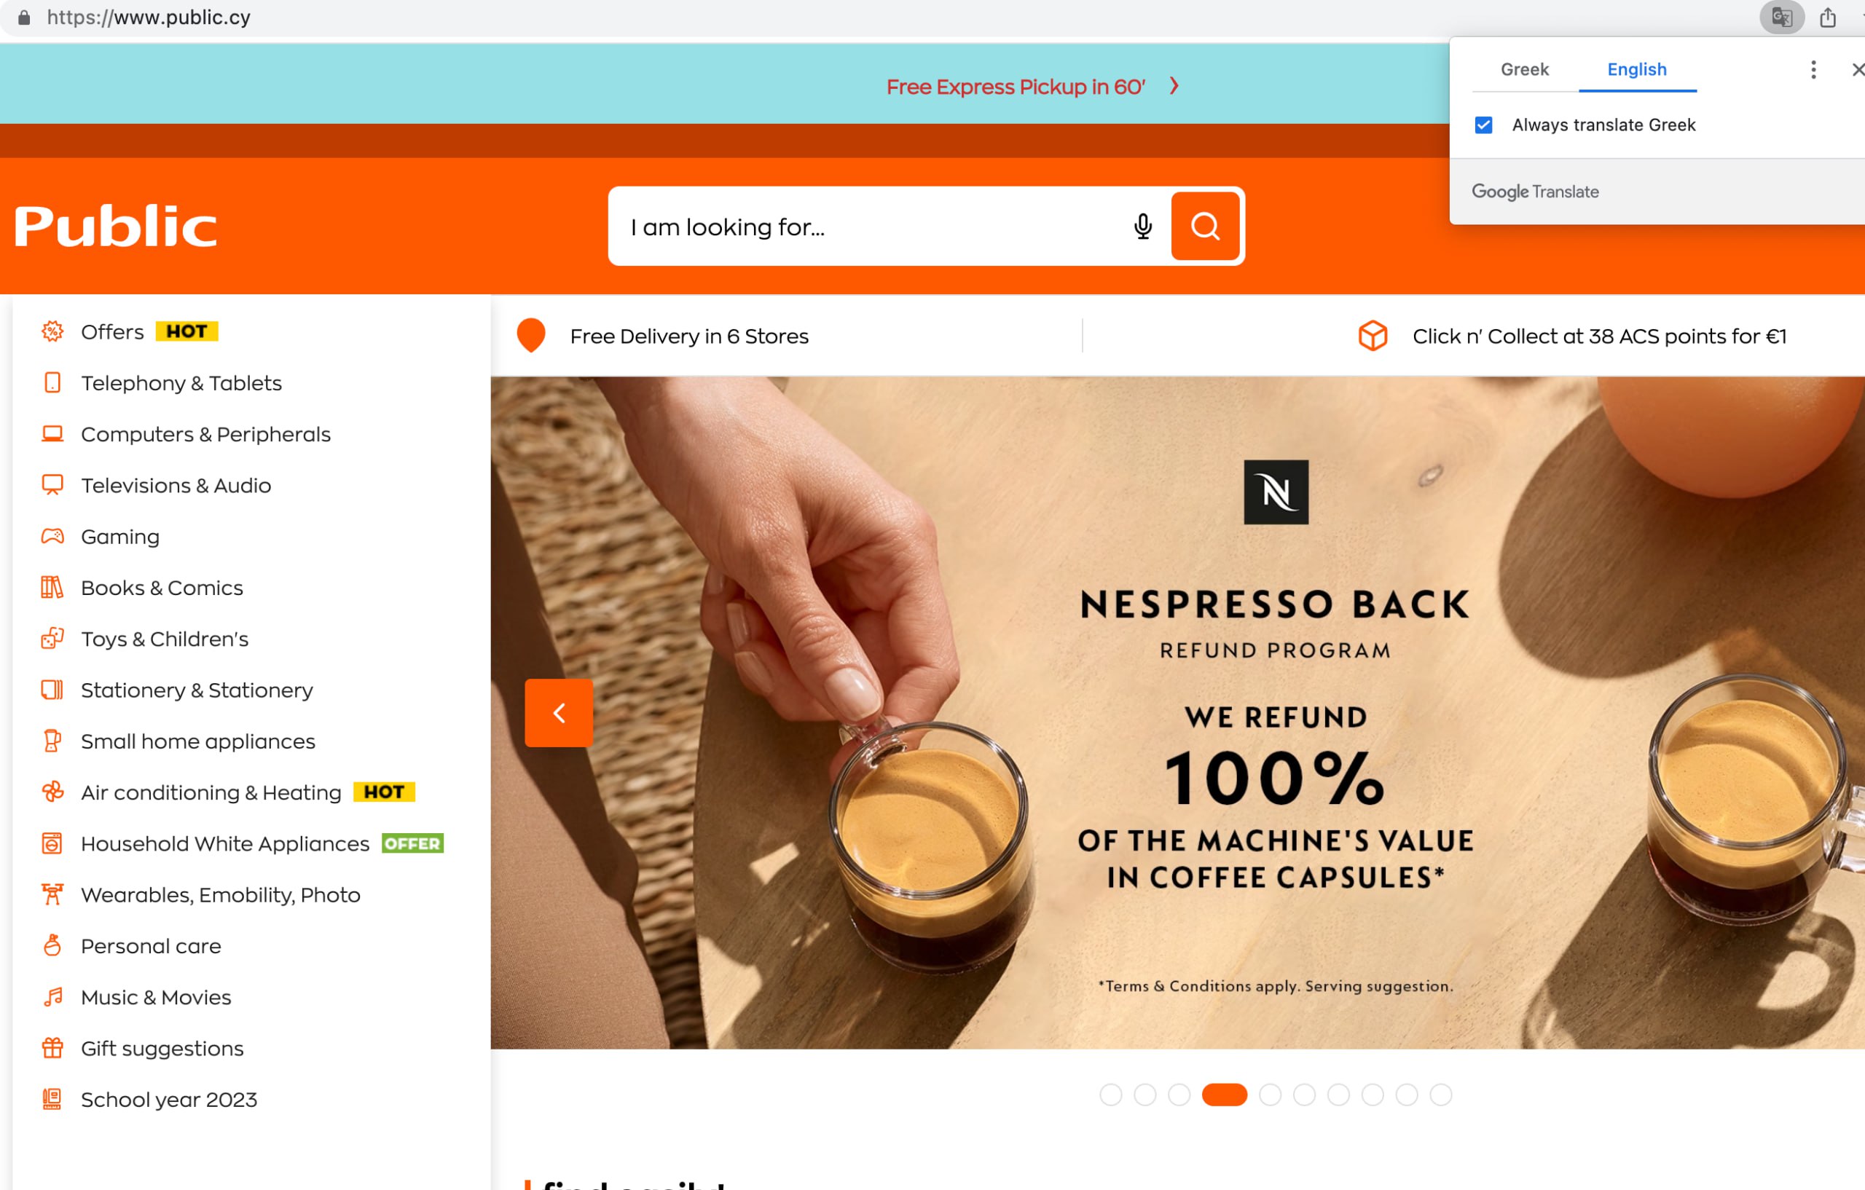1865x1190 pixels.
Task: Select the first carousel slide dot
Action: (x=1111, y=1095)
